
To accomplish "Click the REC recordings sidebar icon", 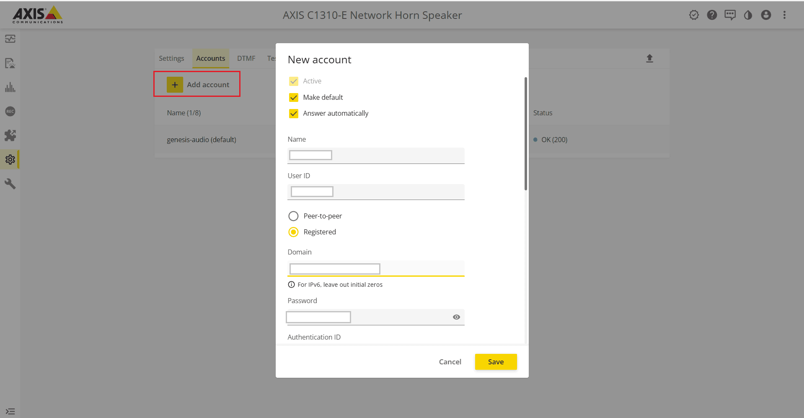I will point(10,112).
